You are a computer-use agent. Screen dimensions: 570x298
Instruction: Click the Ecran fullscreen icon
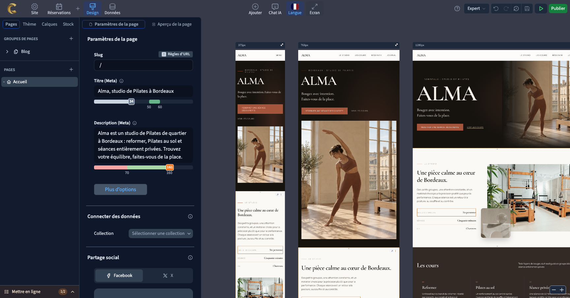[315, 7]
